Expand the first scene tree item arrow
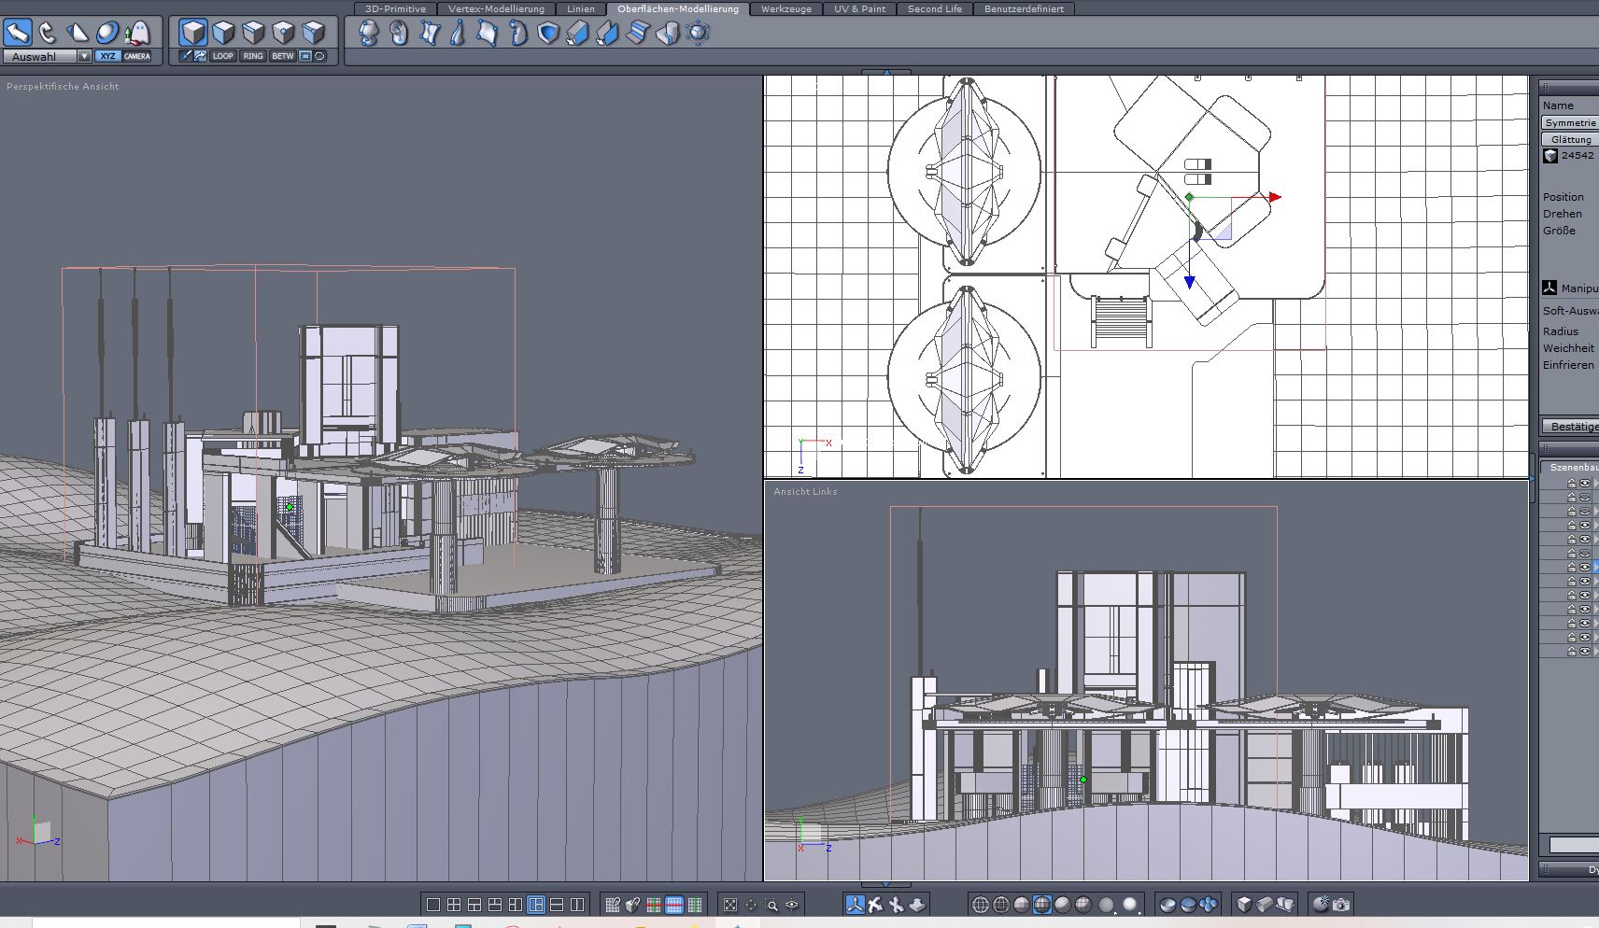The image size is (1599, 928). pyautogui.click(x=1596, y=483)
